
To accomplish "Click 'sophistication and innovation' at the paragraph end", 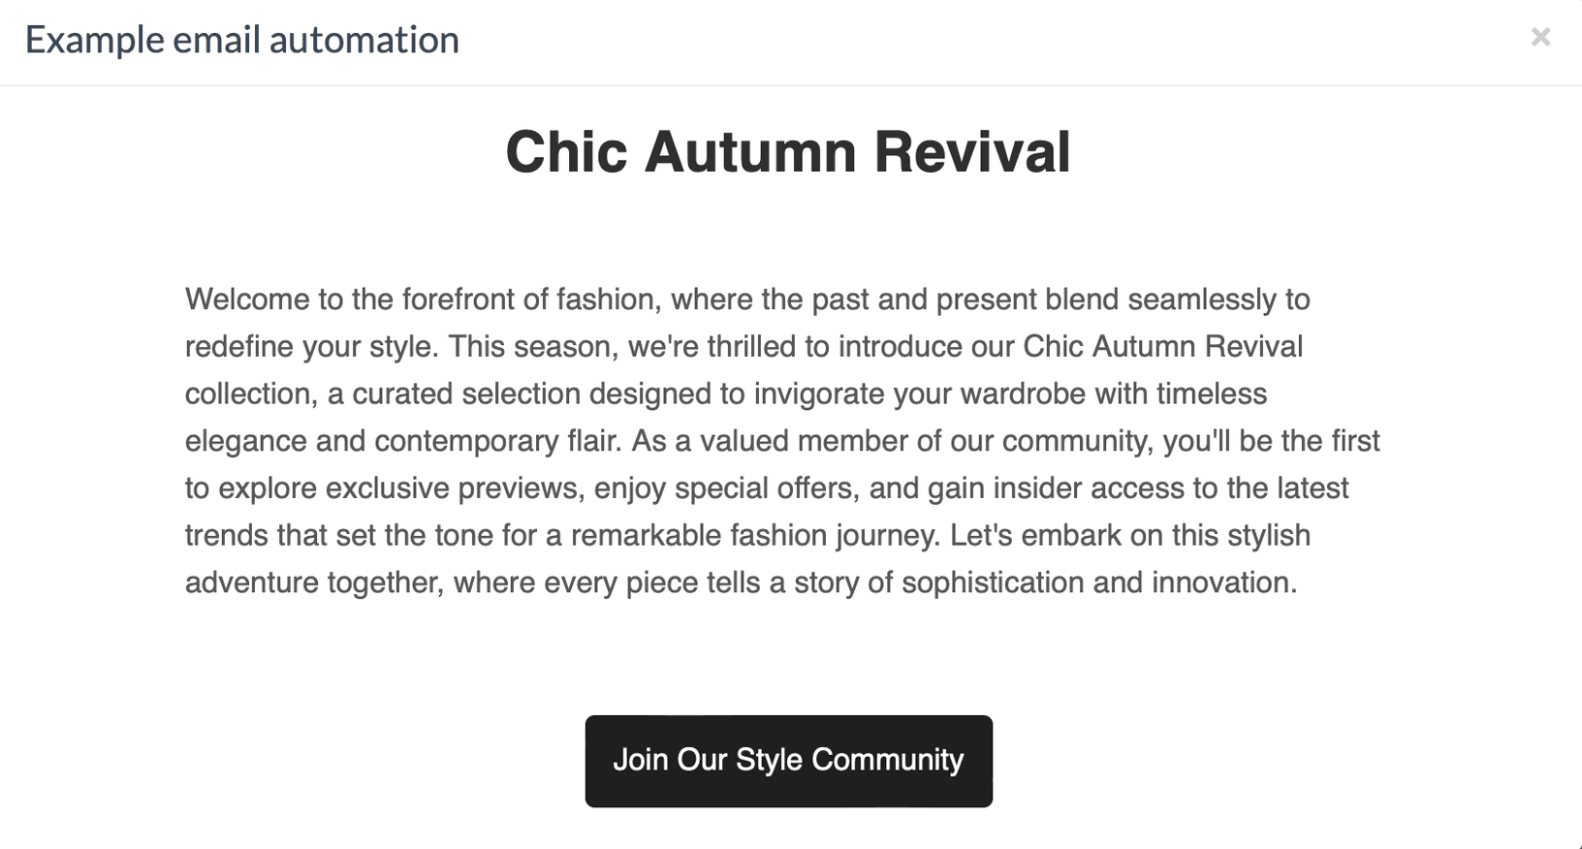I will coord(1098,583).
